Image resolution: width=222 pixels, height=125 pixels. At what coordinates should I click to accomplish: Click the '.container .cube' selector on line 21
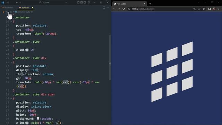pos(26,42)
